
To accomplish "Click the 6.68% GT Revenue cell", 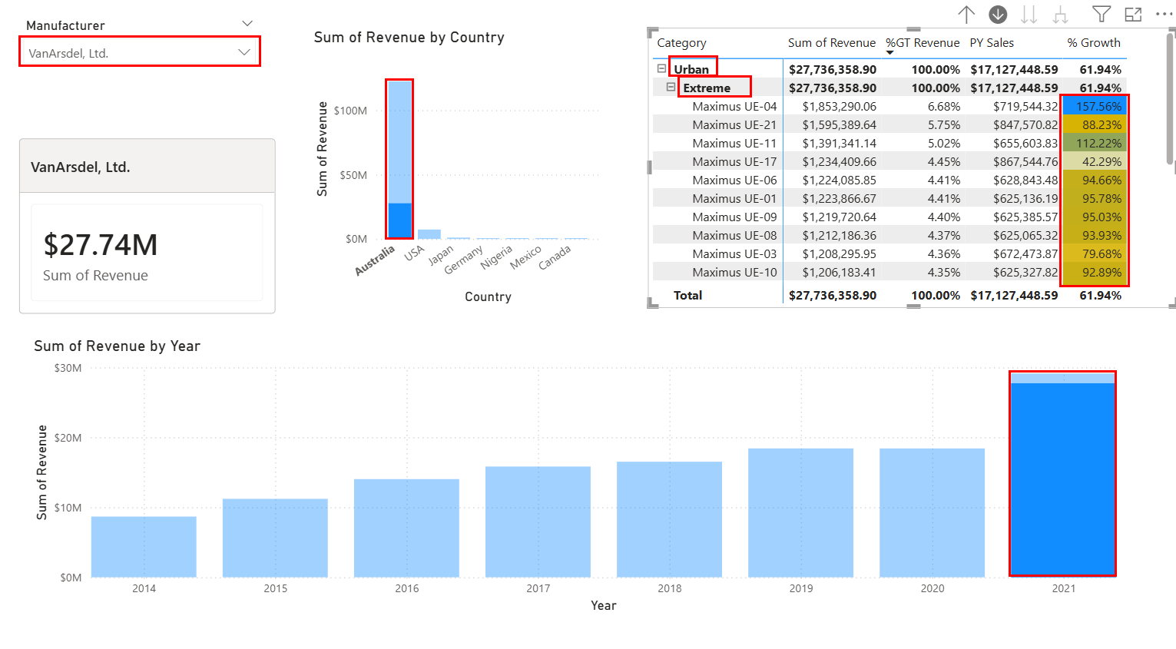I will pyautogui.click(x=944, y=106).
